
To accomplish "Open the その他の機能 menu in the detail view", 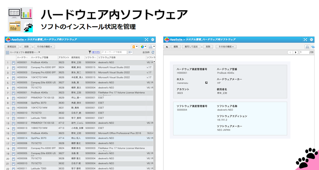I will click(226, 47).
